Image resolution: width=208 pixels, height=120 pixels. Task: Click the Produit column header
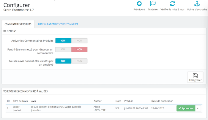[x=128, y=101]
